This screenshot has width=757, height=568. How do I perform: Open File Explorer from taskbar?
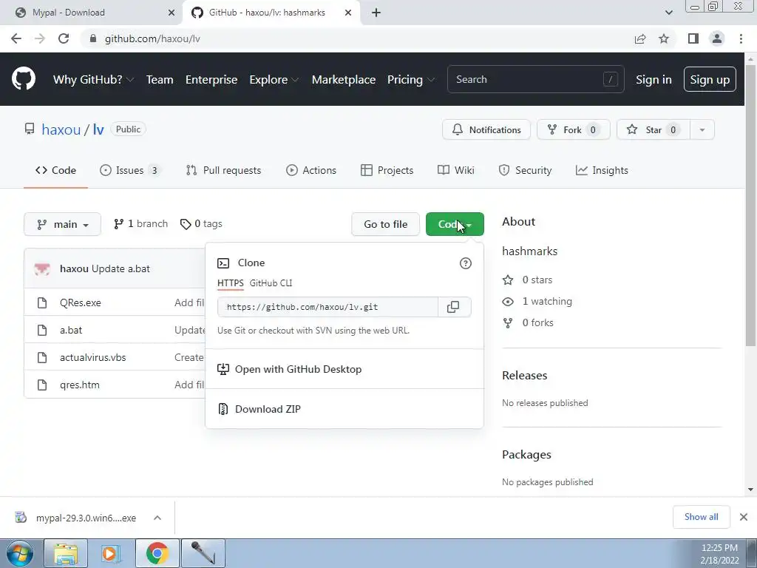tap(66, 553)
